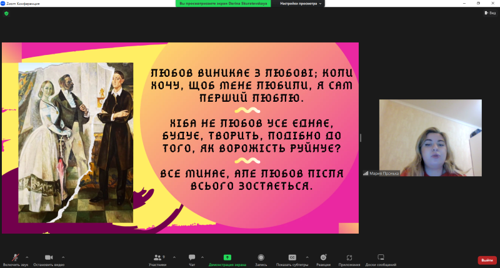500x268 pixels.
Task: Start recording with Запись button
Action: pos(261,259)
